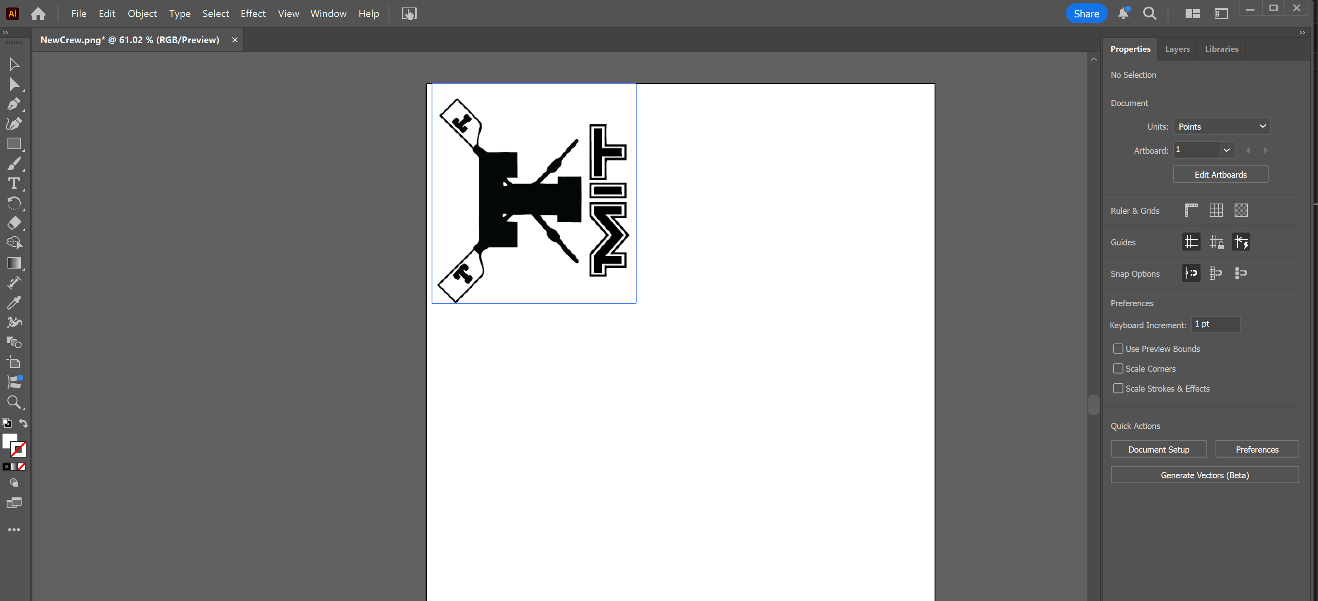The width and height of the screenshot is (1318, 601).
Task: Toggle Show Grid button
Action: [1216, 210]
